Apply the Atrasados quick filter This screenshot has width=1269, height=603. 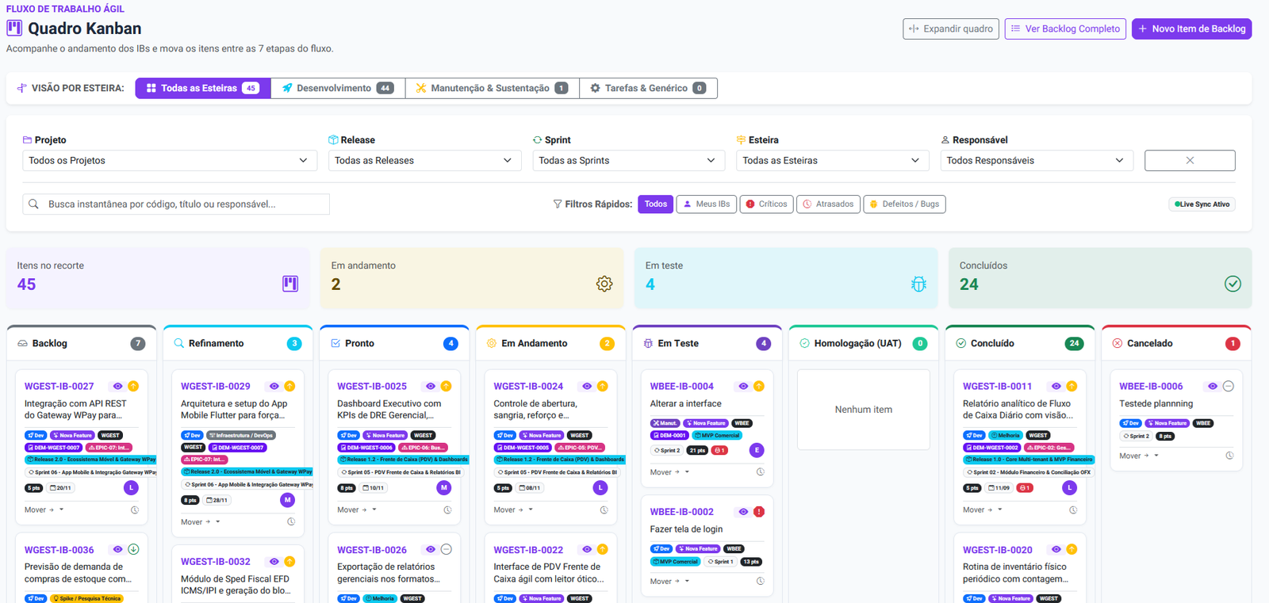828,204
